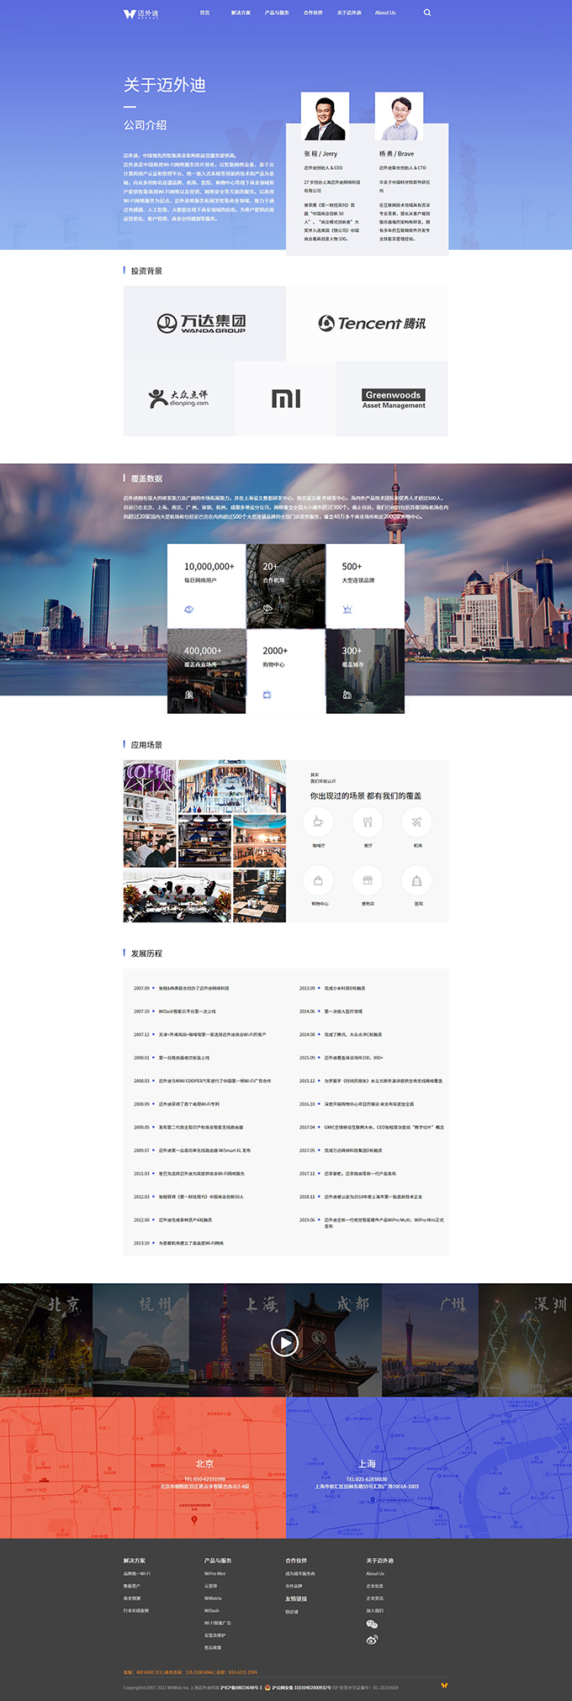
Task: Select the 餐厅 fork and knife icon
Action: [367, 821]
